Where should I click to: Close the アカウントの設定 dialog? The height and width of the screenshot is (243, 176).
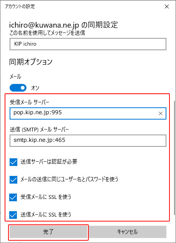click(x=167, y=7)
